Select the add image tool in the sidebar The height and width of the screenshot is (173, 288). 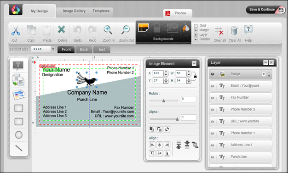(19, 95)
